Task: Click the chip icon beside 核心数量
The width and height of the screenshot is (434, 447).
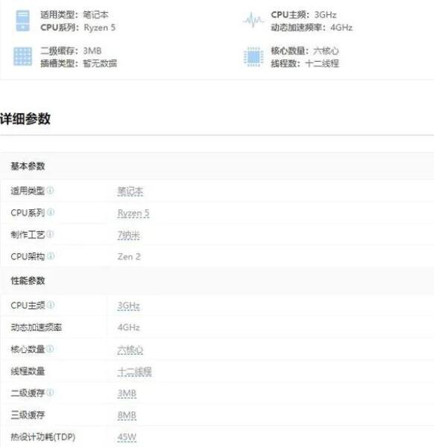Action: coord(254,57)
